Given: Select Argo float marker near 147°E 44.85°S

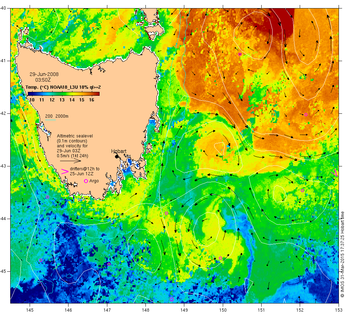Looking at the screenshot, I should tap(109, 264).
